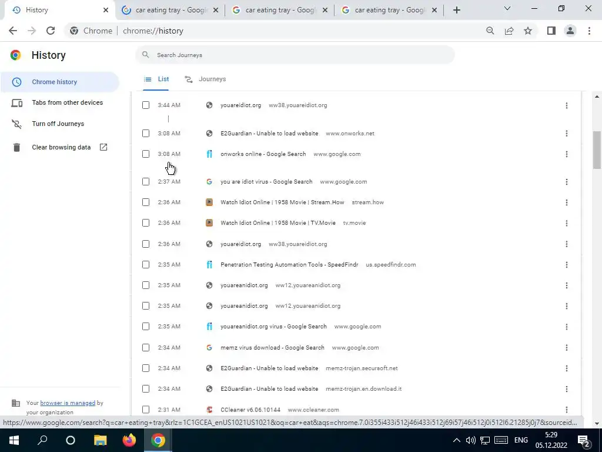Check the 3:08 AM E2Guardian onworks entry
This screenshot has height=452, width=602.
[x=146, y=134]
